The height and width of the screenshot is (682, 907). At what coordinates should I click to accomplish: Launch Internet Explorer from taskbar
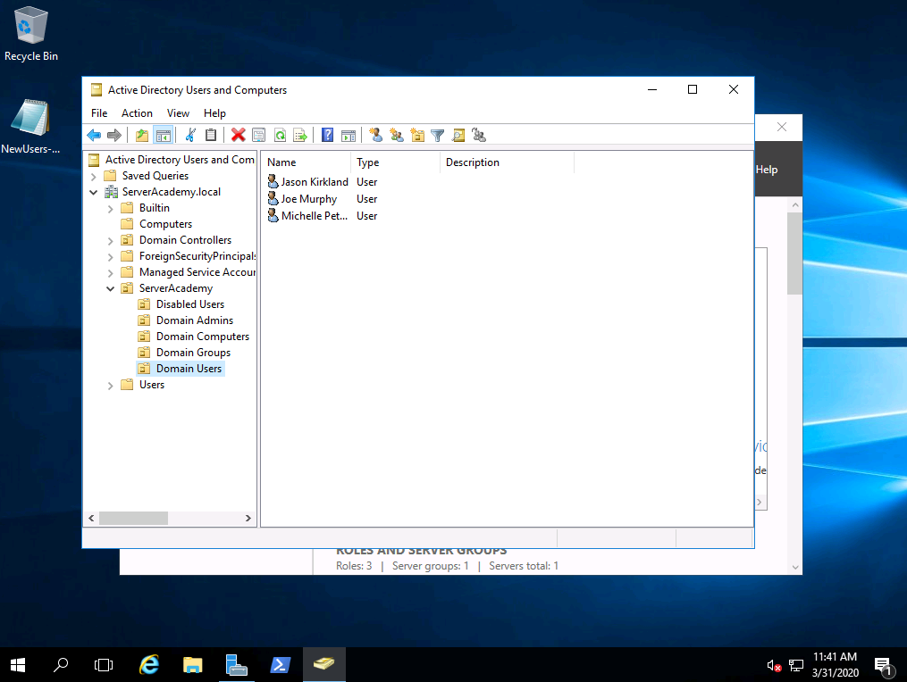pos(149,665)
